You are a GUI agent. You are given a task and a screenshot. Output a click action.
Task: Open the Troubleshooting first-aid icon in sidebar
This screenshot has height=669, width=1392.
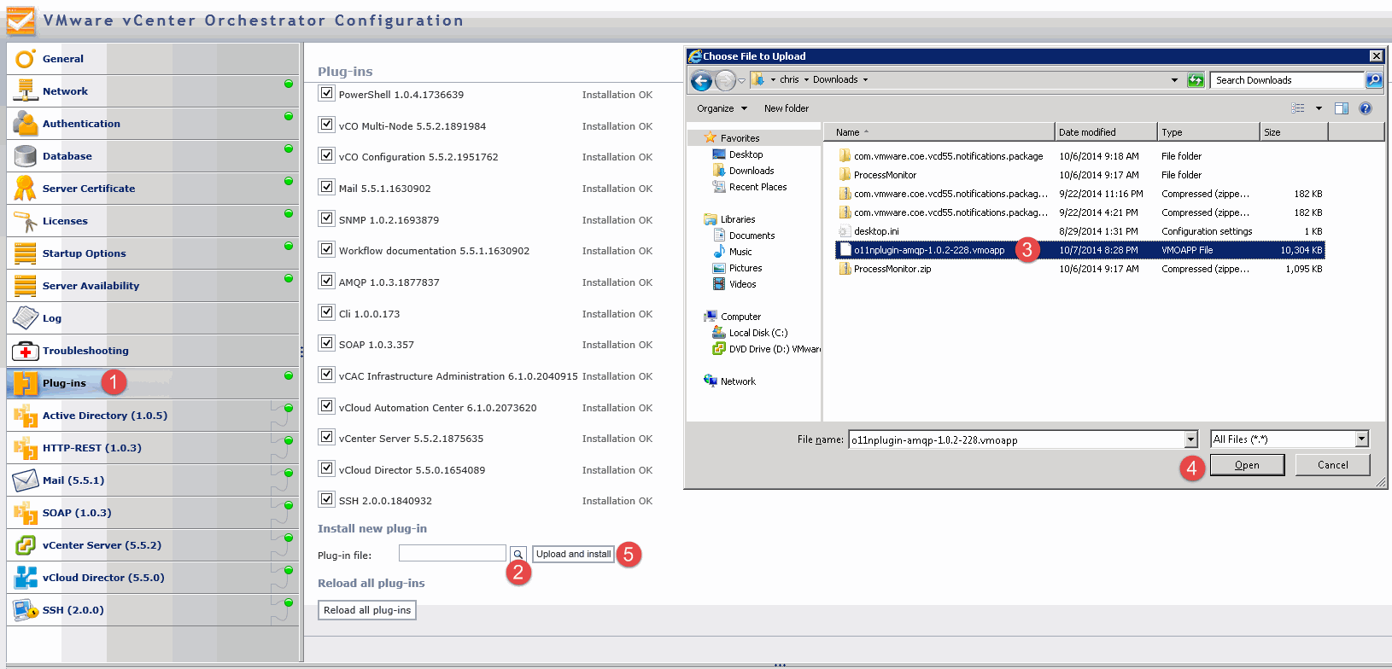pyautogui.click(x=25, y=351)
